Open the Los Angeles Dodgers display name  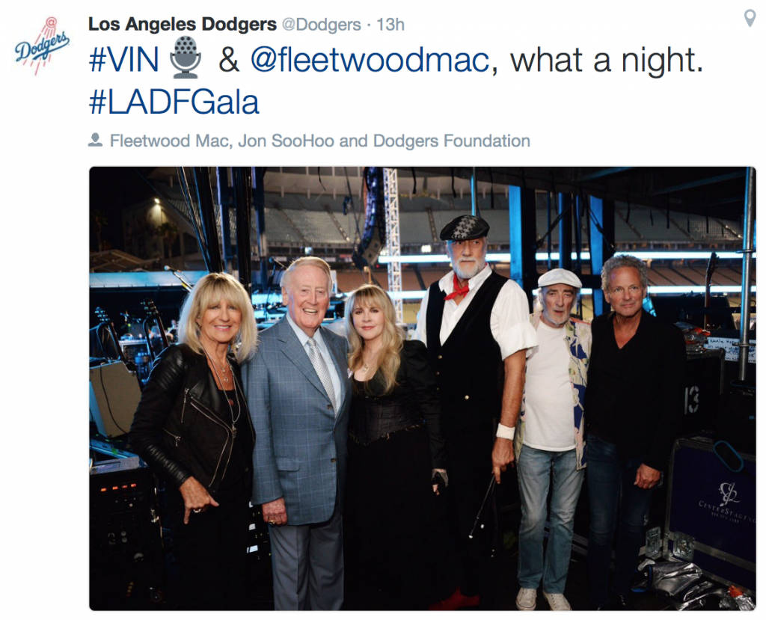[183, 24]
